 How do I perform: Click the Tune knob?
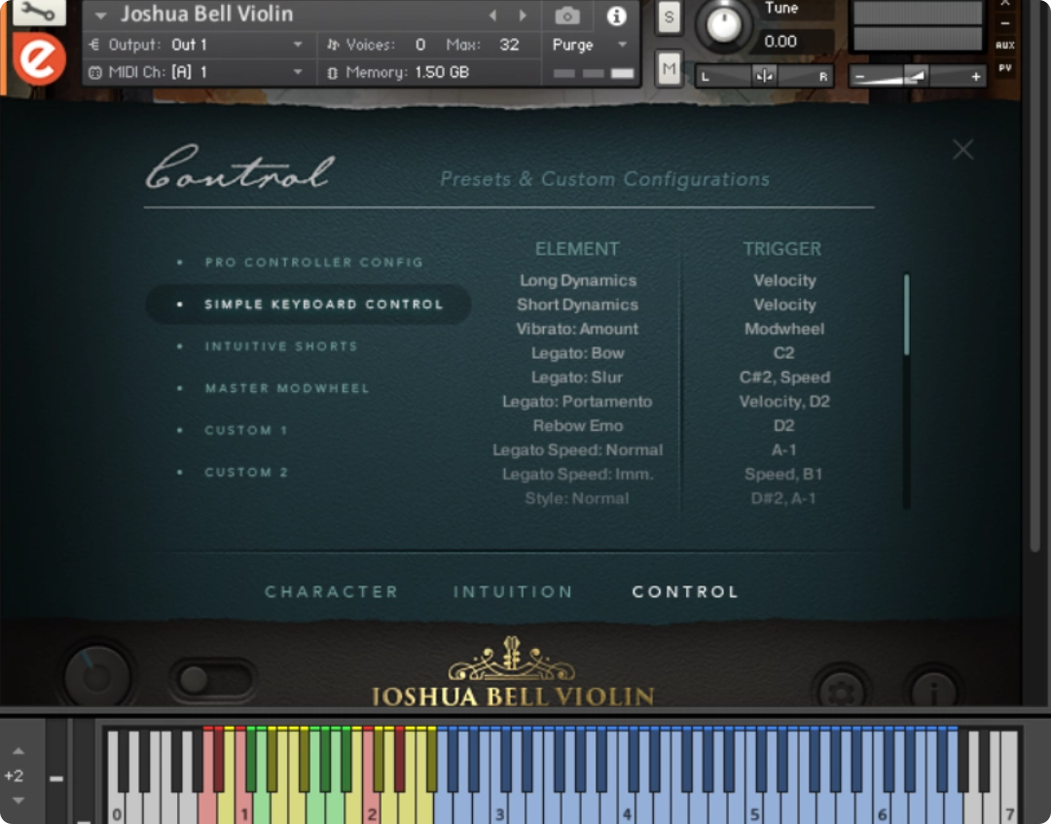[x=723, y=24]
